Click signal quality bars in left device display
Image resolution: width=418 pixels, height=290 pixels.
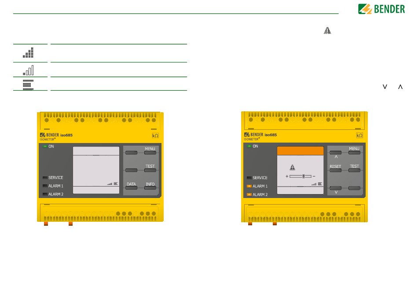[110, 184]
